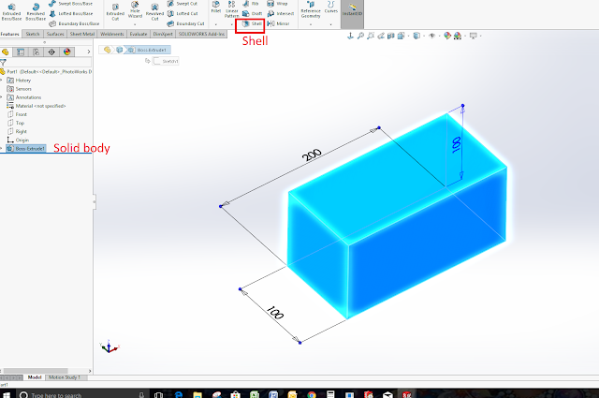Expand the Annotations node in the tree

[x=2, y=97]
